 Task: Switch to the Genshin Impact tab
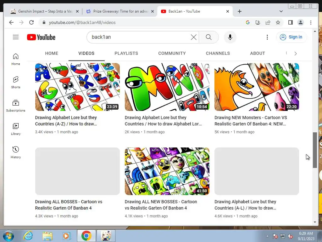pos(45,11)
